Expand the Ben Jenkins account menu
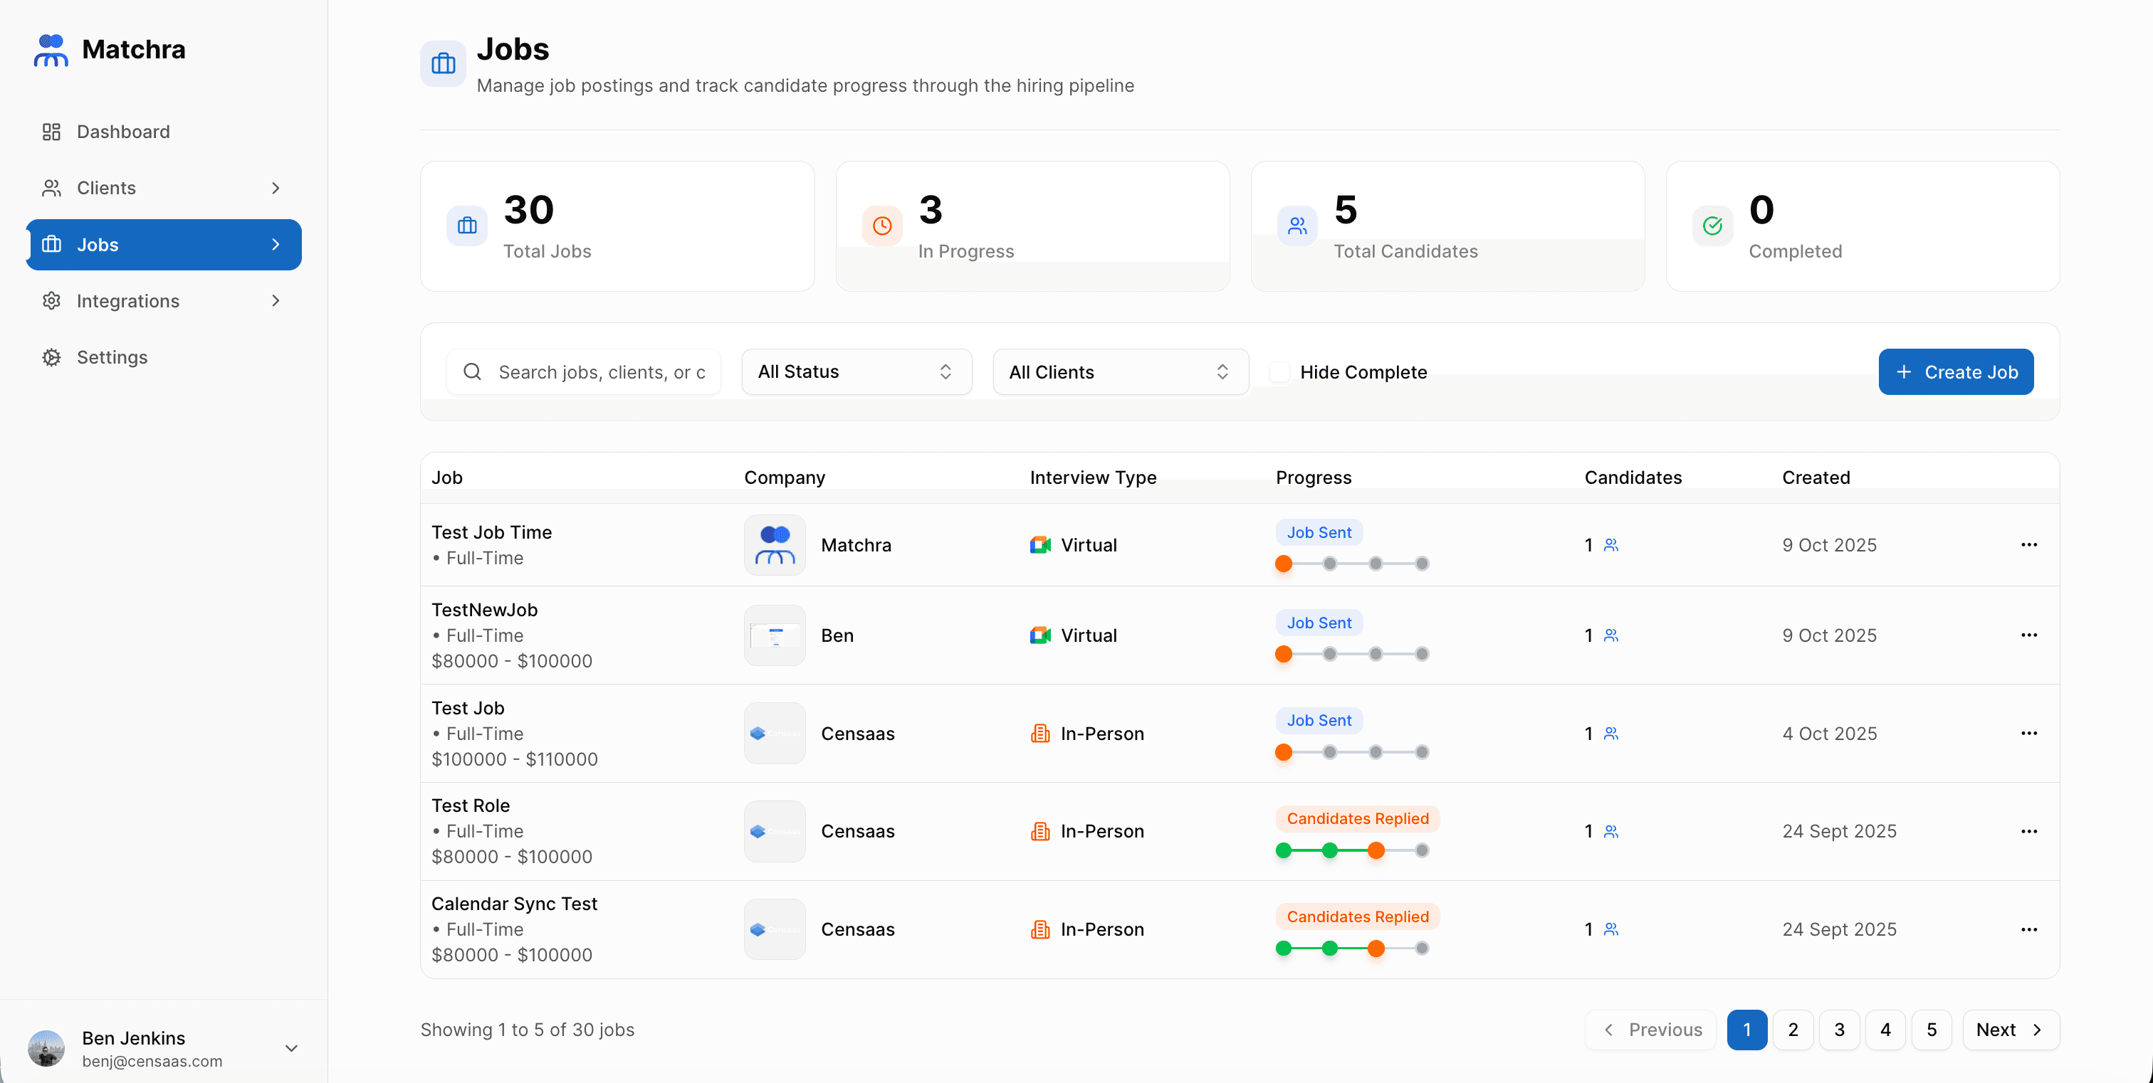2153x1083 pixels. click(291, 1049)
